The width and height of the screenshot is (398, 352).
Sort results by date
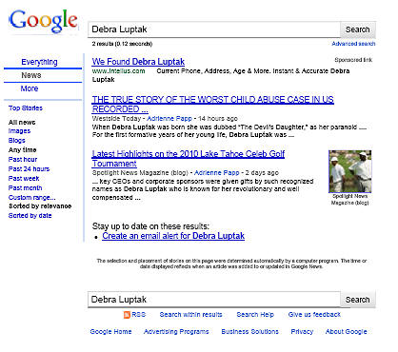coord(30,216)
